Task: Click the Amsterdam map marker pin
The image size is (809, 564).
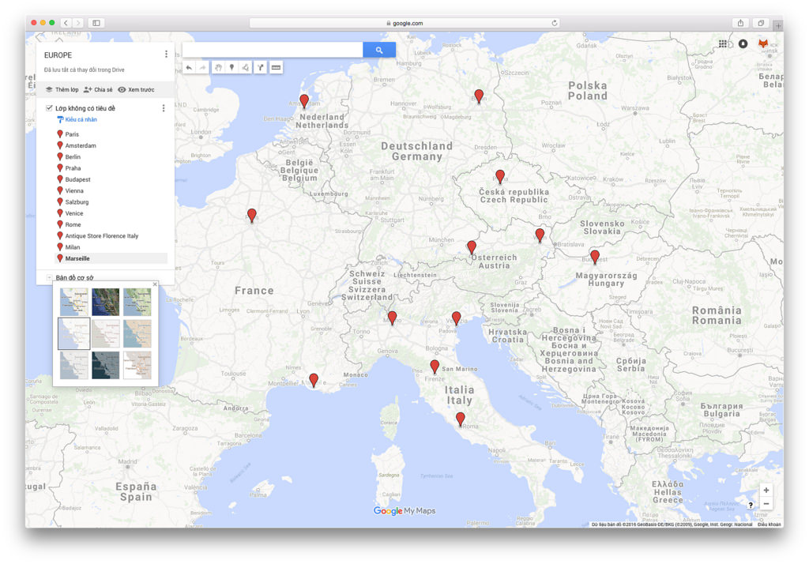Action: [304, 100]
